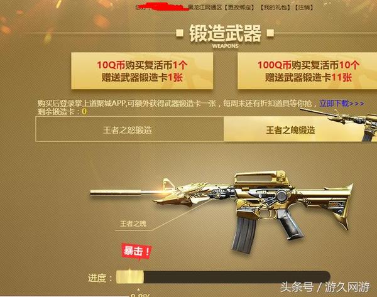The height and width of the screenshot is (297, 377).
Task: Click the 锻造武器 section heading
Action: point(225,34)
